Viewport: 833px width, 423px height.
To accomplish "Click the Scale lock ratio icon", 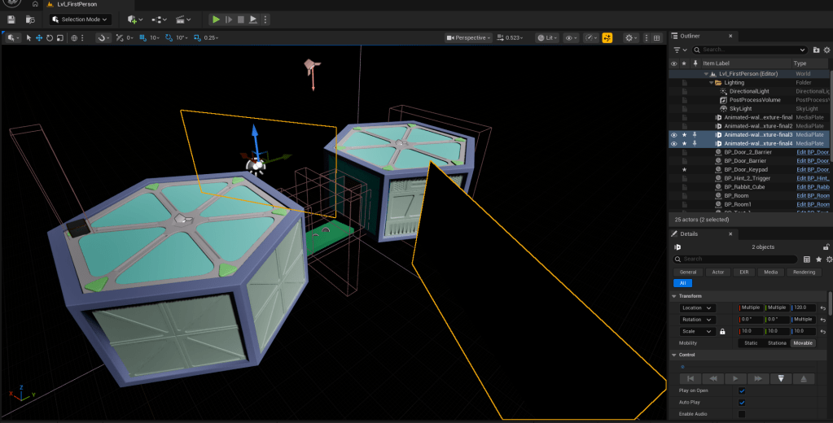I will [x=722, y=332].
